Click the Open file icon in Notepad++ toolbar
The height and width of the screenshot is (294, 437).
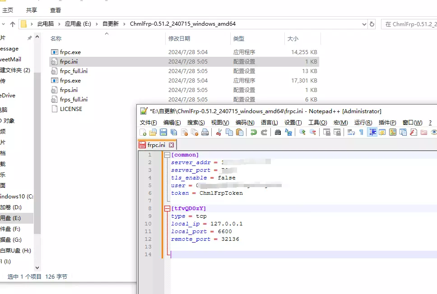(153, 132)
